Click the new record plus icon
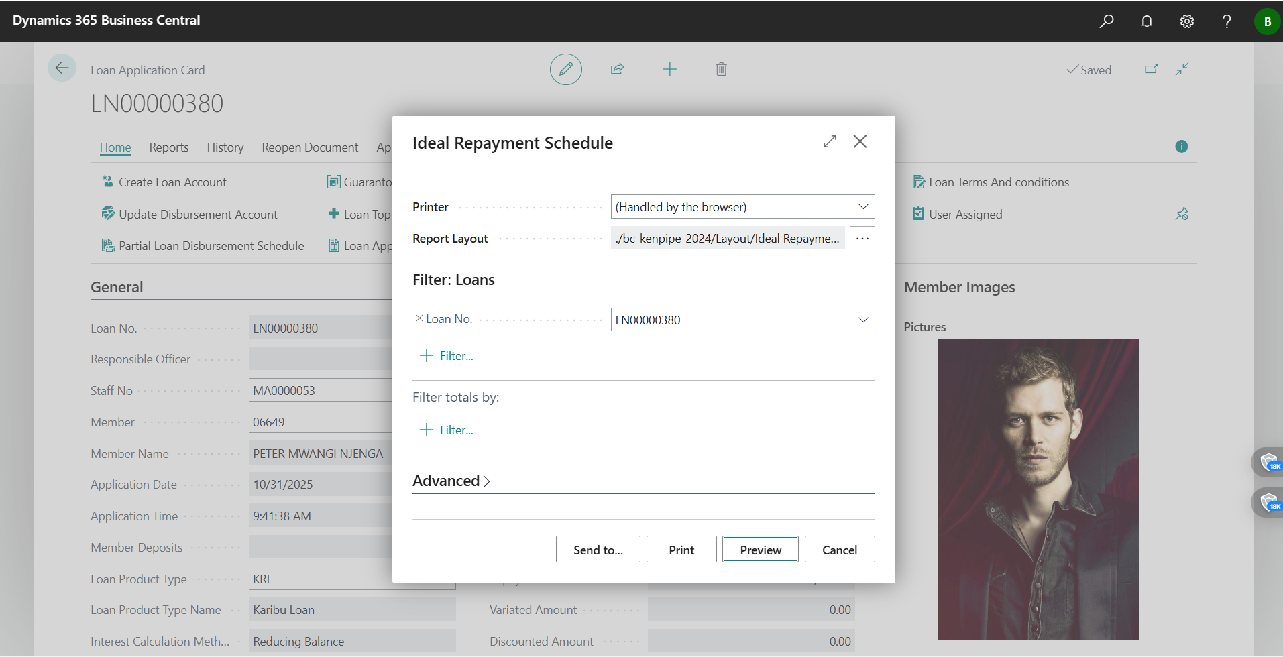 pos(670,69)
